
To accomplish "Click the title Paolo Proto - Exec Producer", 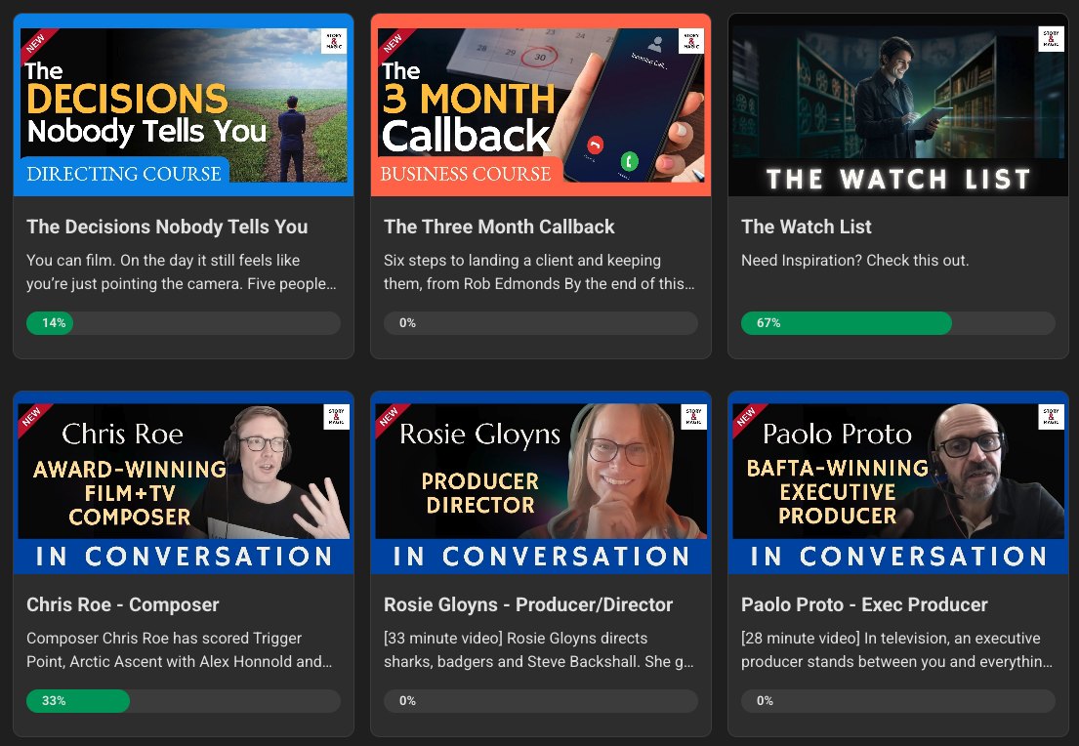I will point(864,604).
